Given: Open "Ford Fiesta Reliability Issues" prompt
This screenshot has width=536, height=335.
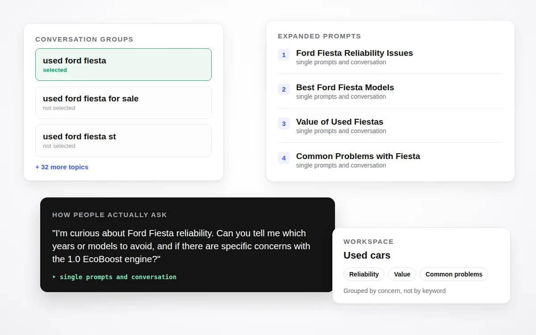Looking at the screenshot, I should point(354,53).
